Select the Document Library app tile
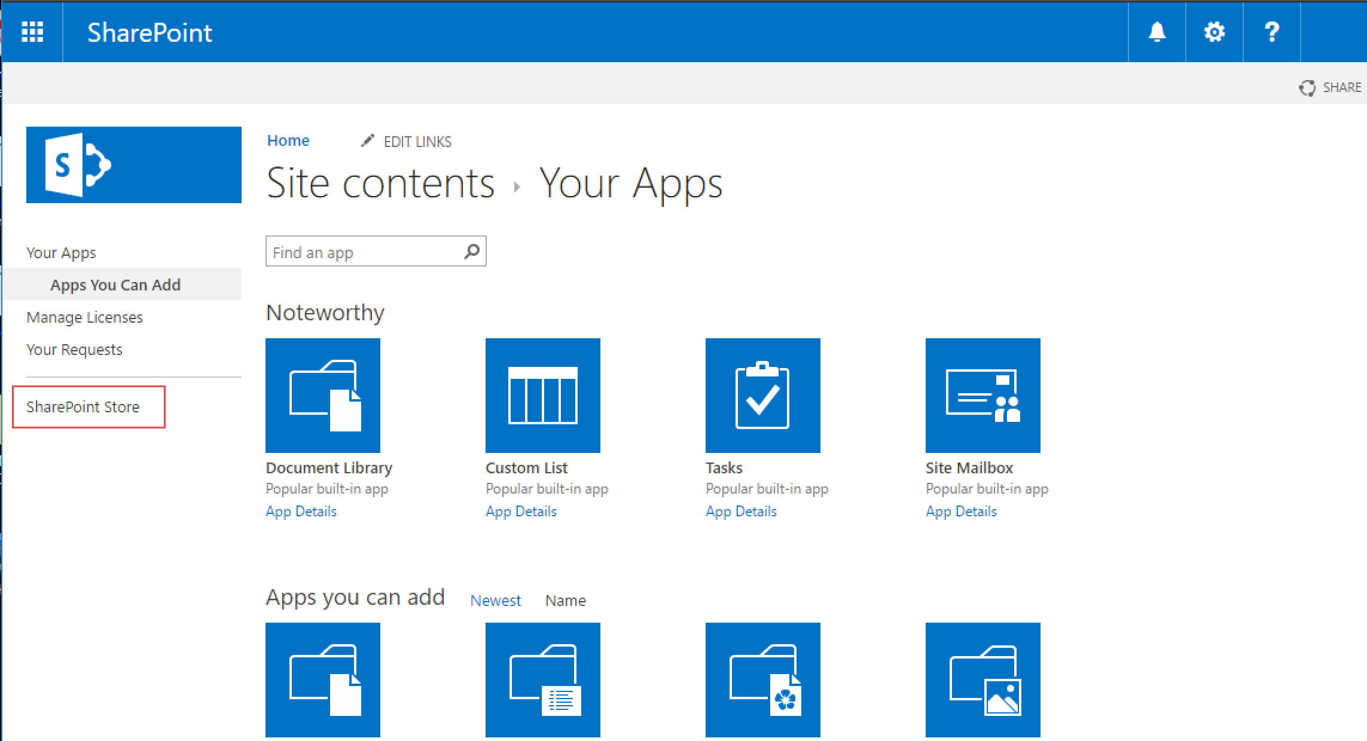The height and width of the screenshot is (741, 1367). (322, 396)
